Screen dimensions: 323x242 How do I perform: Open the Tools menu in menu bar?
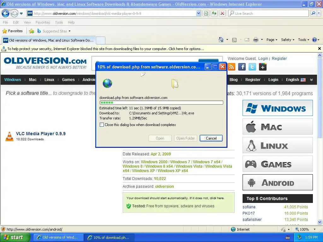pos(59,22)
